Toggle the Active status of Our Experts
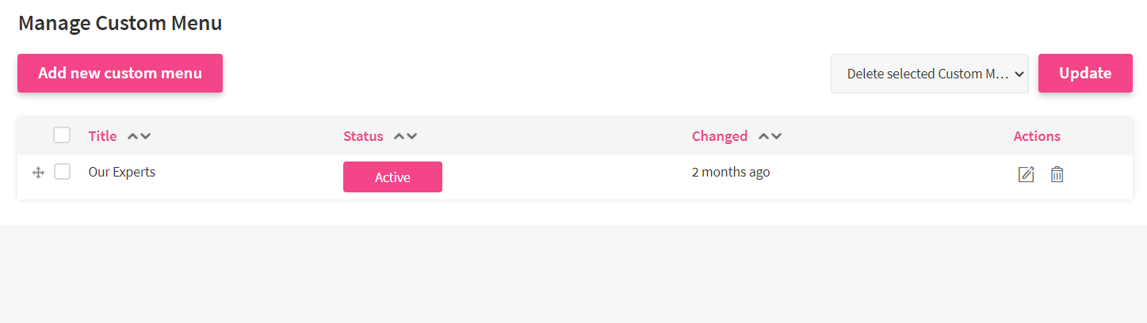This screenshot has width=1147, height=323. point(392,177)
